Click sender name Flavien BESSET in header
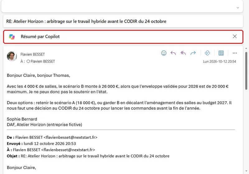The height and width of the screenshot is (174, 249). (x=33, y=54)
